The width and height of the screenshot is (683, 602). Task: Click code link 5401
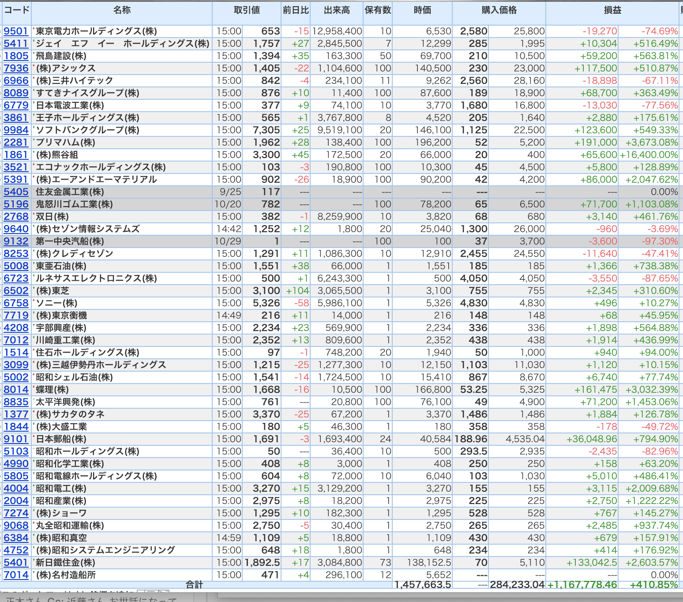coord(16,563)
